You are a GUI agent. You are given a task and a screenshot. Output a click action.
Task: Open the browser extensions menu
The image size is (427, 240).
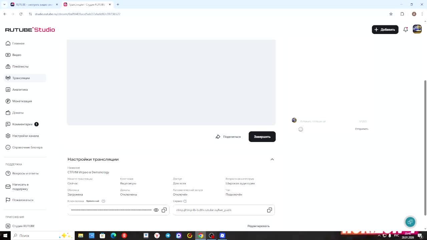402,14
